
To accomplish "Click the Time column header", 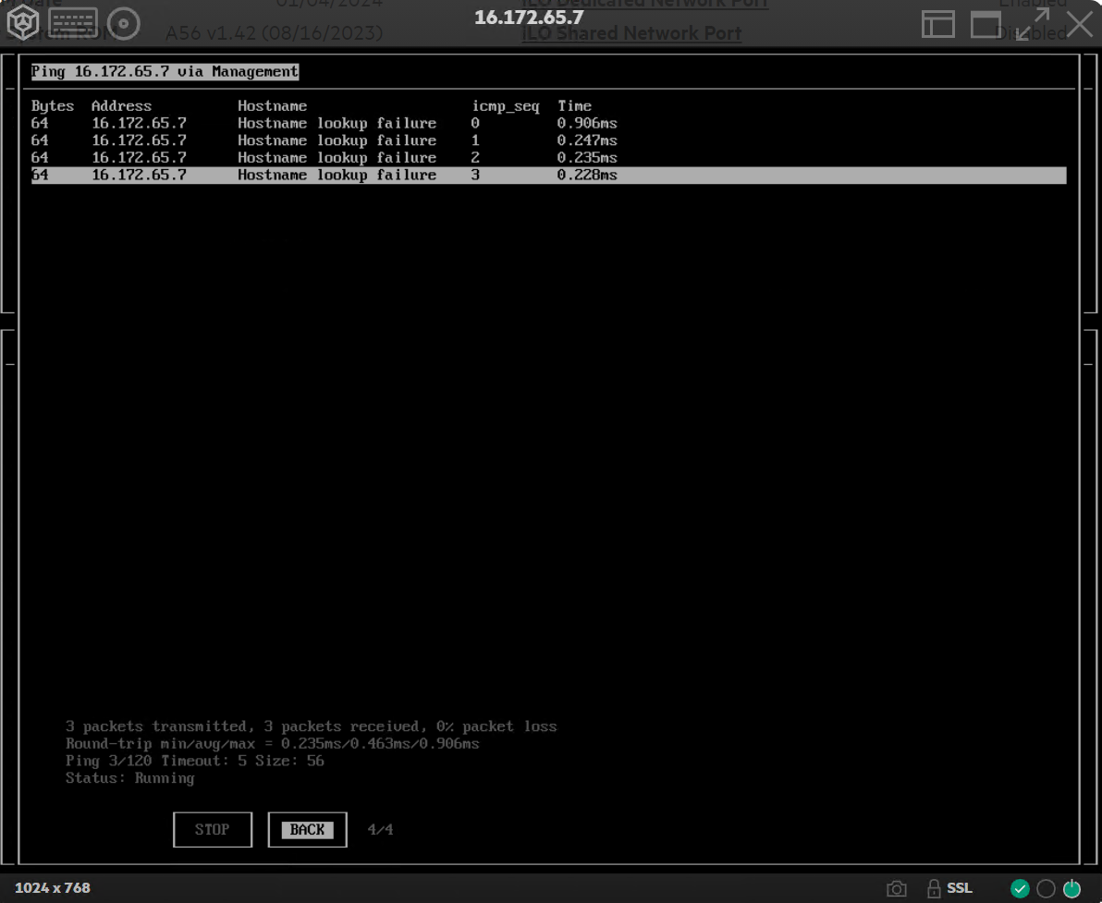I will pos(574,106).
